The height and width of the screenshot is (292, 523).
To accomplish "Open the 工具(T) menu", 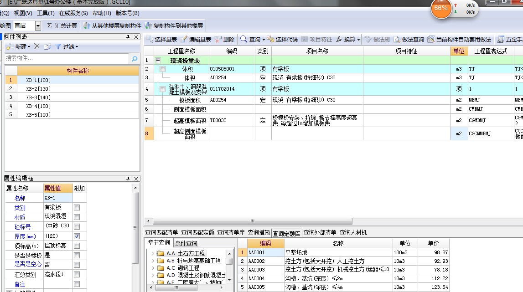I will point(46,13).
